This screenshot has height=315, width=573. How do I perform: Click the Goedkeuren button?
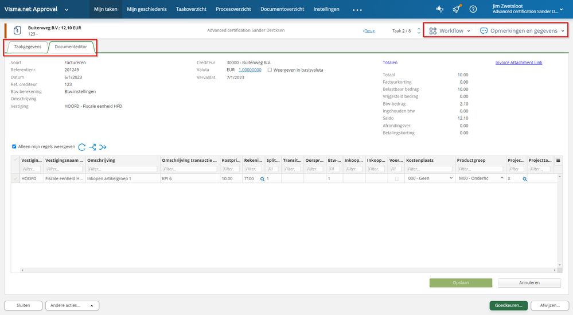tap(508, 305)
